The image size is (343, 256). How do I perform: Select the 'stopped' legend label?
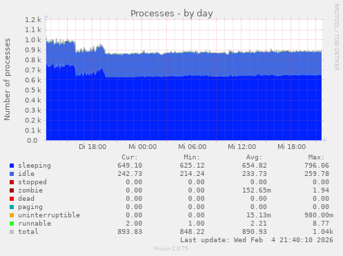click(x=32, y=182)
